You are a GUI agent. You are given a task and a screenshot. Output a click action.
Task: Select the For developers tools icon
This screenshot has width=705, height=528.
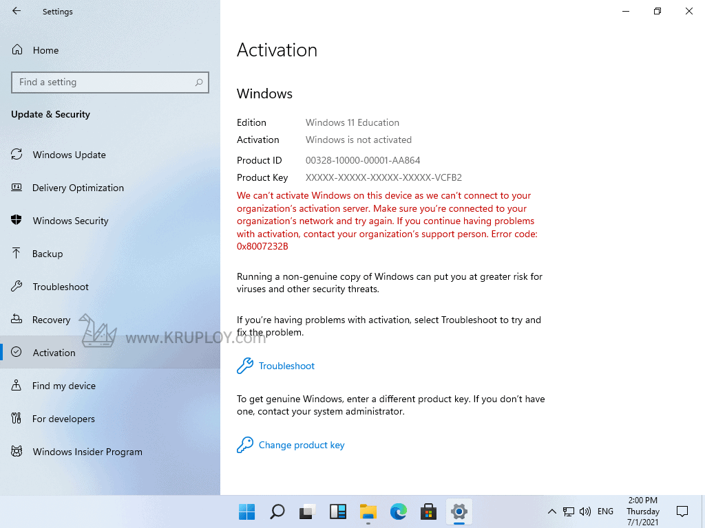coord(17,419)
